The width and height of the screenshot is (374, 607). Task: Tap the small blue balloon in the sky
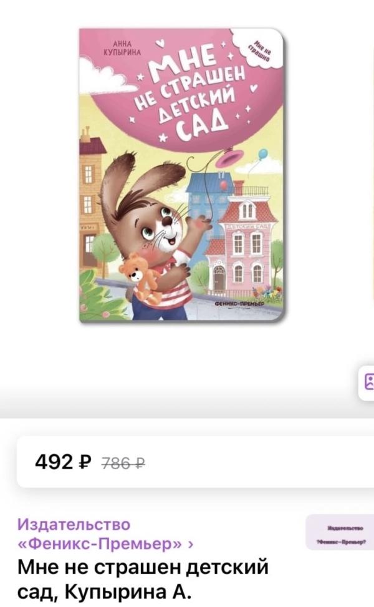[x=262, y=153]
